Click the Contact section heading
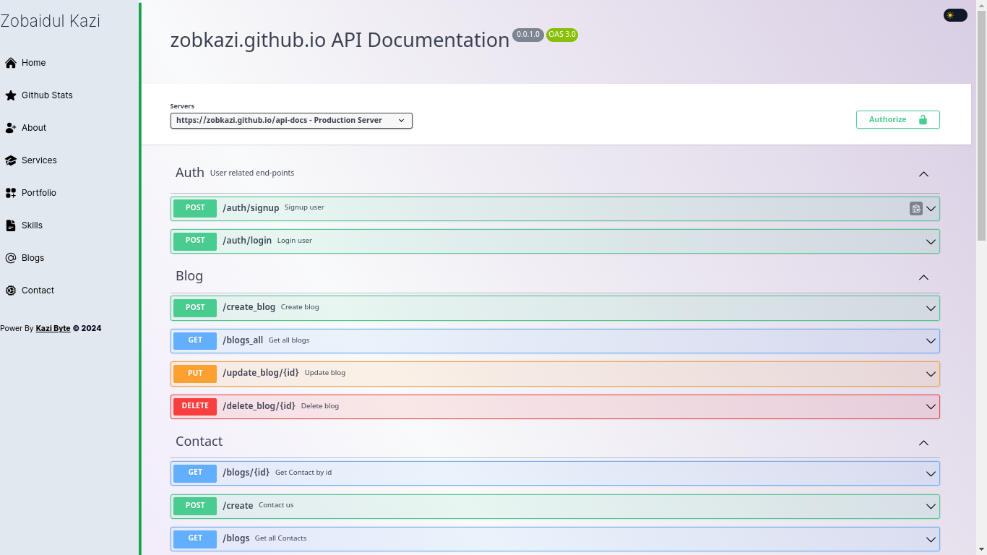Screen dimensions: 987x555 (199, 442)
